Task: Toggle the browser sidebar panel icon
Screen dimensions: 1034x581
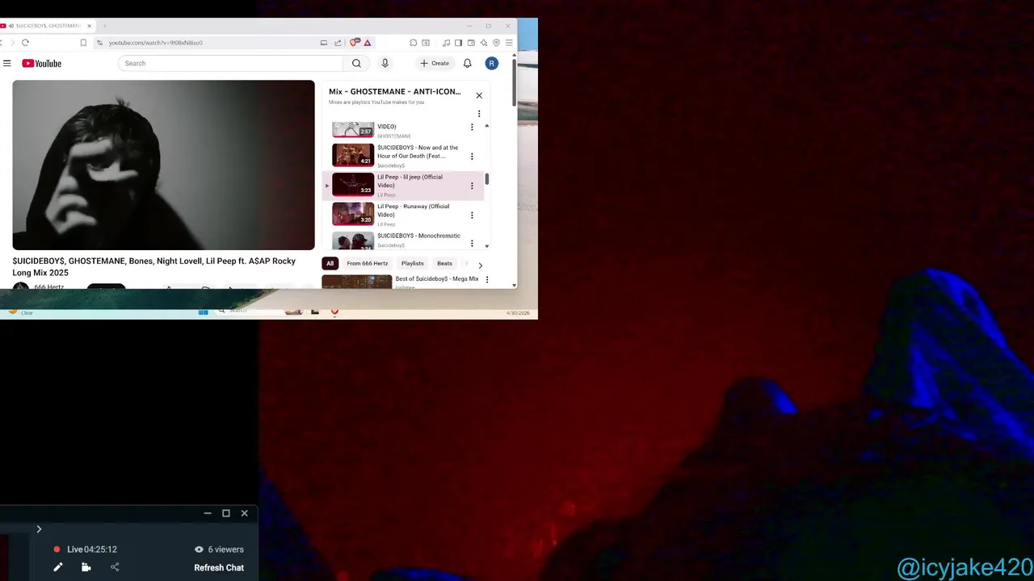Action: coord(458,43)
